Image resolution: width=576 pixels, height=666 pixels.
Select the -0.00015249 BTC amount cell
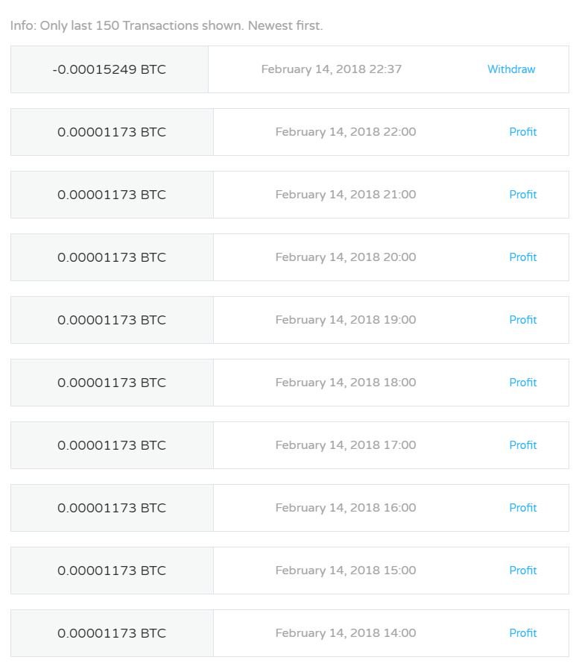click(x=110, y=69)
